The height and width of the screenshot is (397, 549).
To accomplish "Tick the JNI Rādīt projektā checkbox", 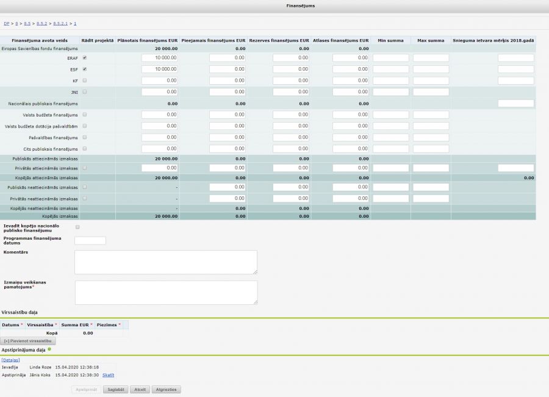I will click(x=85, y=91).
